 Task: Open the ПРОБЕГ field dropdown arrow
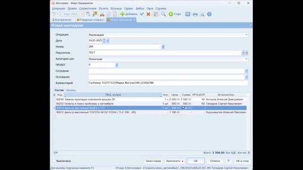[x=117, y=65]
